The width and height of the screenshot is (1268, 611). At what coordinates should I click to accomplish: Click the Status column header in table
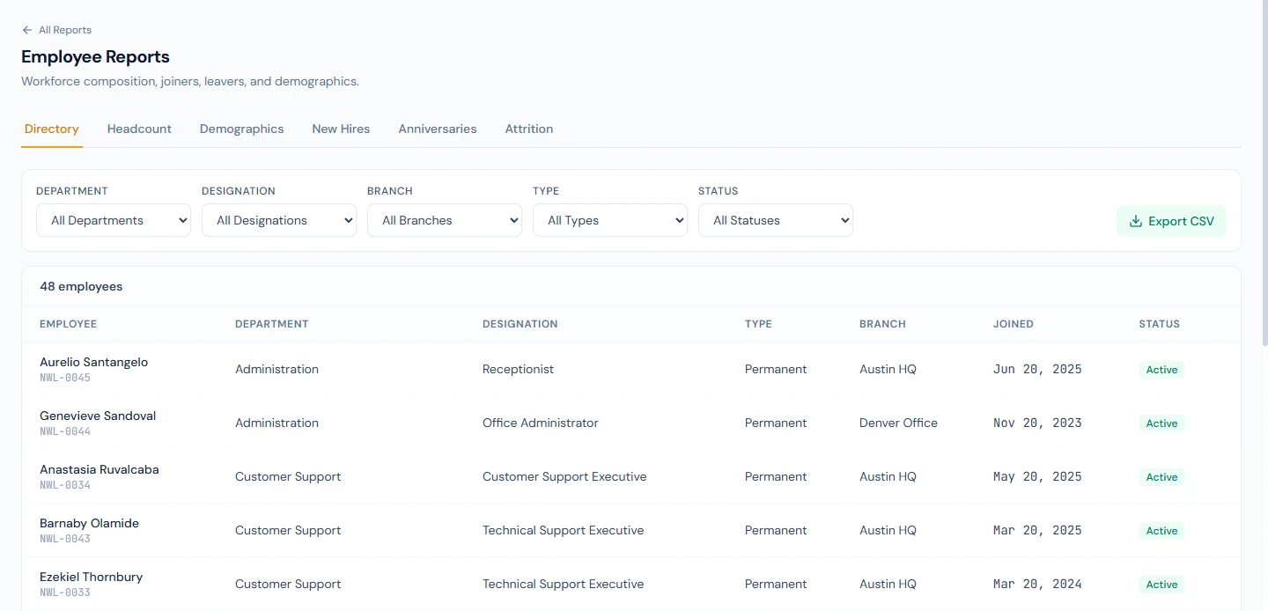[1159, 324]
